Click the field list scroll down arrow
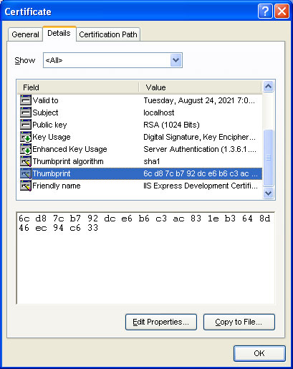This screenshot has width=293, height=369. click(269, 193)
